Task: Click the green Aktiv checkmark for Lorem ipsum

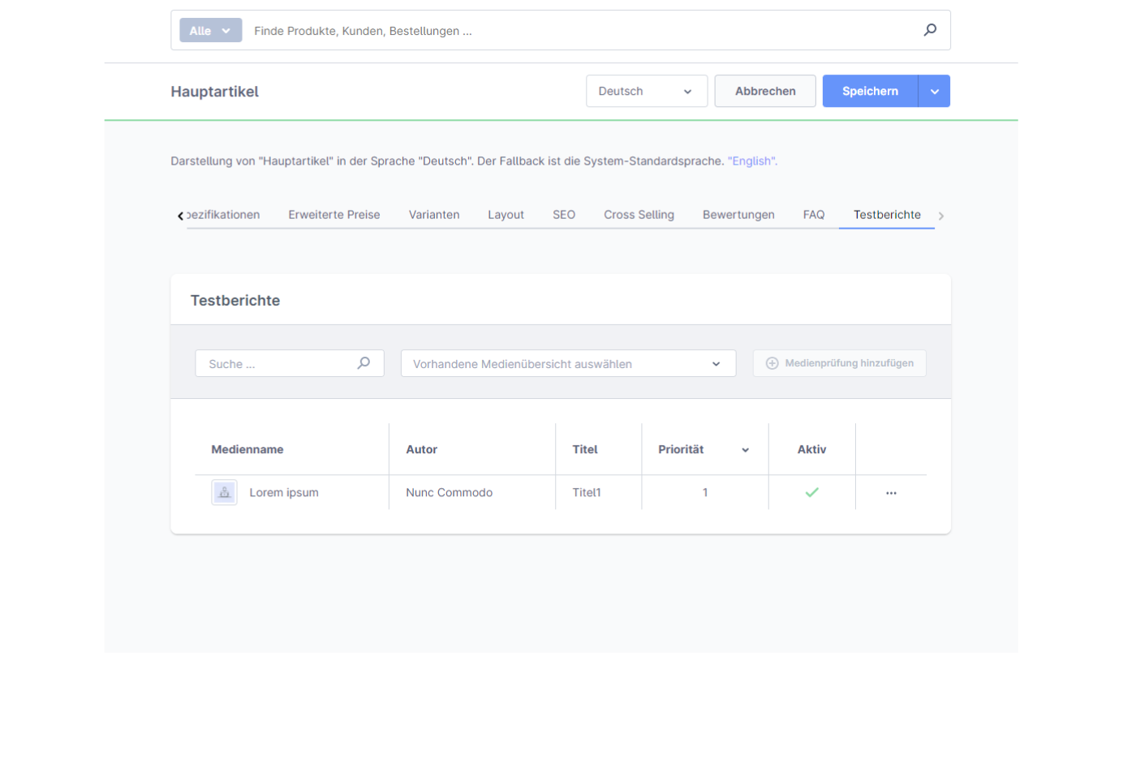Action: tap(811, 492)
